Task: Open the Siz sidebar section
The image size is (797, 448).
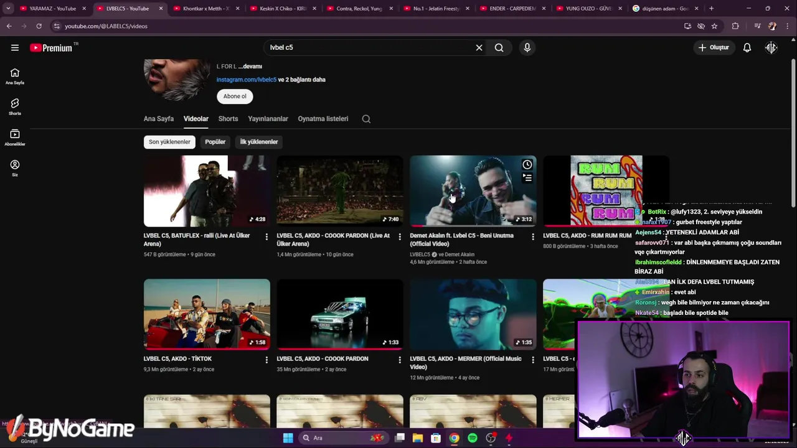Action: pyautogui.click(x=15, y=168)
